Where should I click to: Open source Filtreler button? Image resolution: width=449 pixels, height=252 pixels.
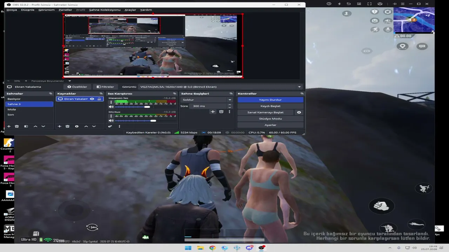[105, 87]
